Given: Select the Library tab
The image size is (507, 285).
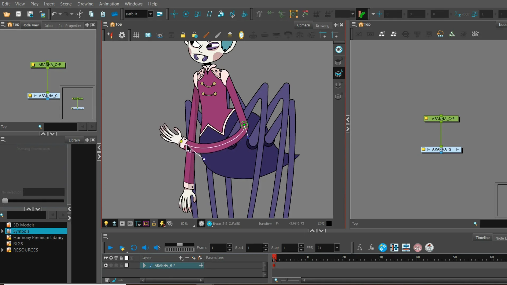Looking at the screenshot, I should [x=74, y=140].
